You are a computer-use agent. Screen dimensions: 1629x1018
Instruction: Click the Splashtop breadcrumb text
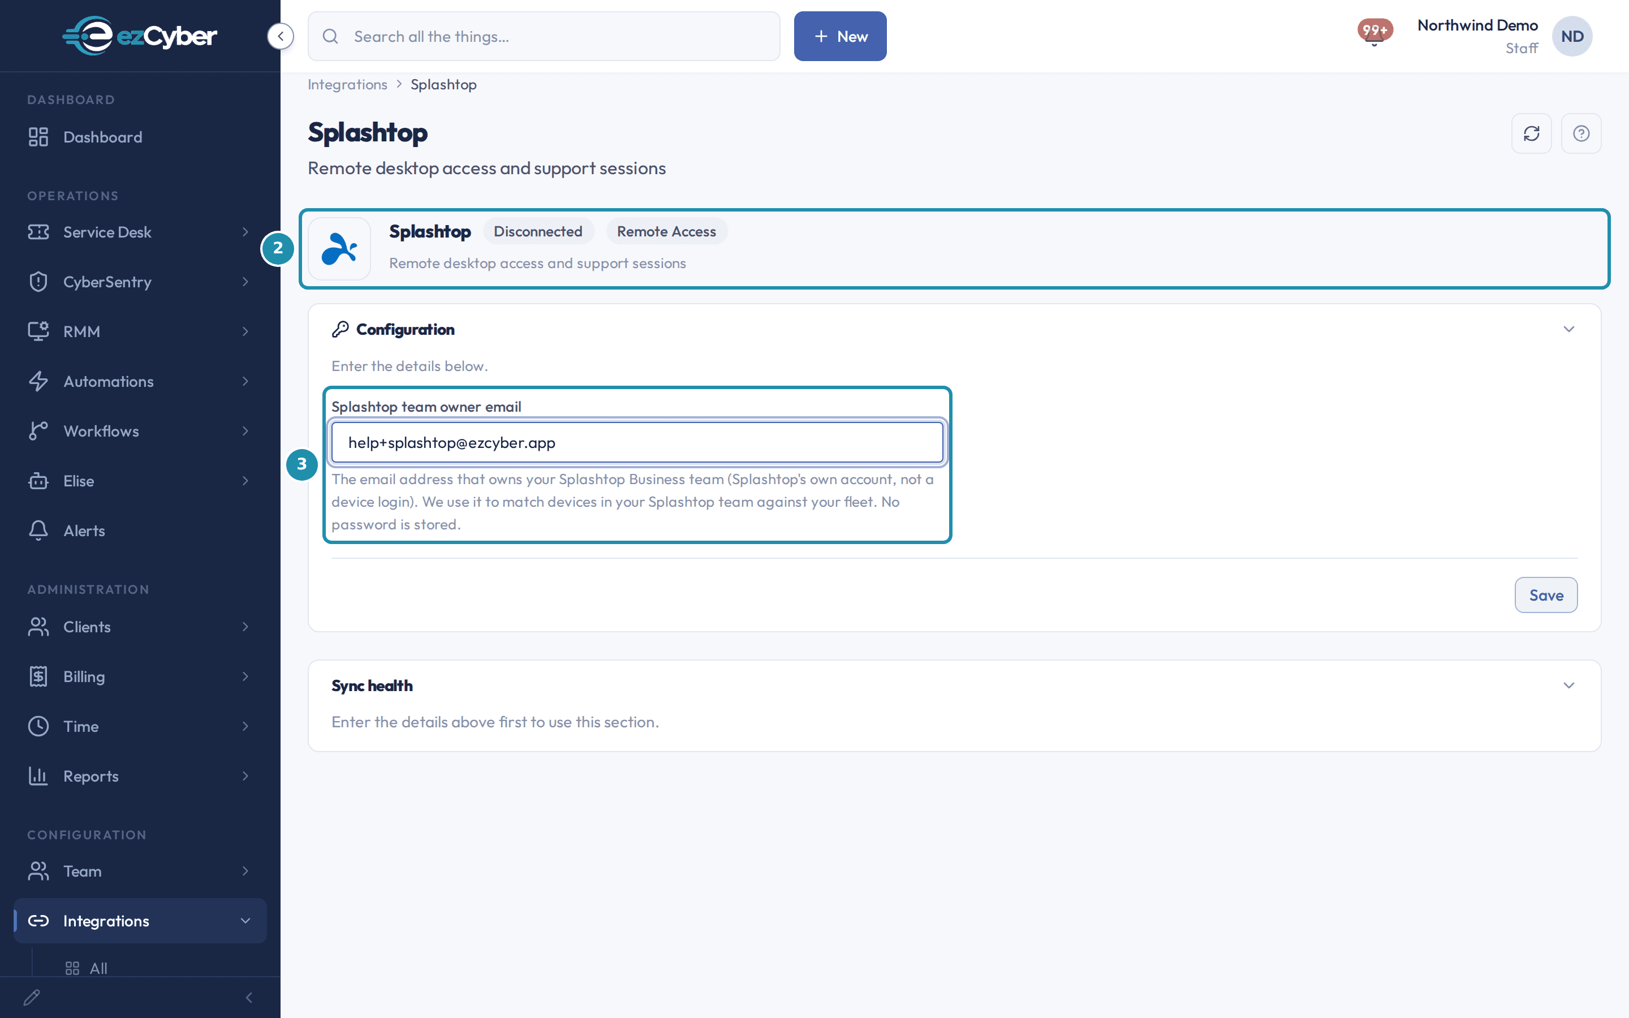tap(443, 85)
